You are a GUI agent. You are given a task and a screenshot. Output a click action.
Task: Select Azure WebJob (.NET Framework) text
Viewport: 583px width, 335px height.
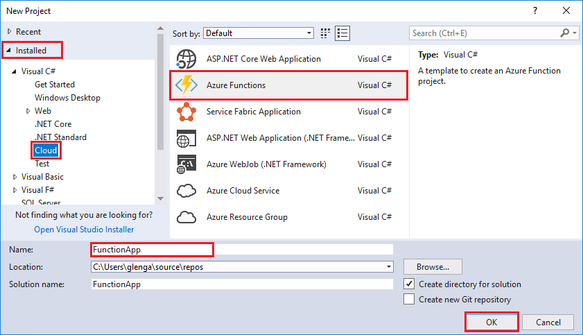266,164
